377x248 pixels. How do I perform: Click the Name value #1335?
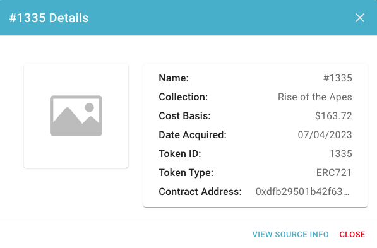(338, 78)
